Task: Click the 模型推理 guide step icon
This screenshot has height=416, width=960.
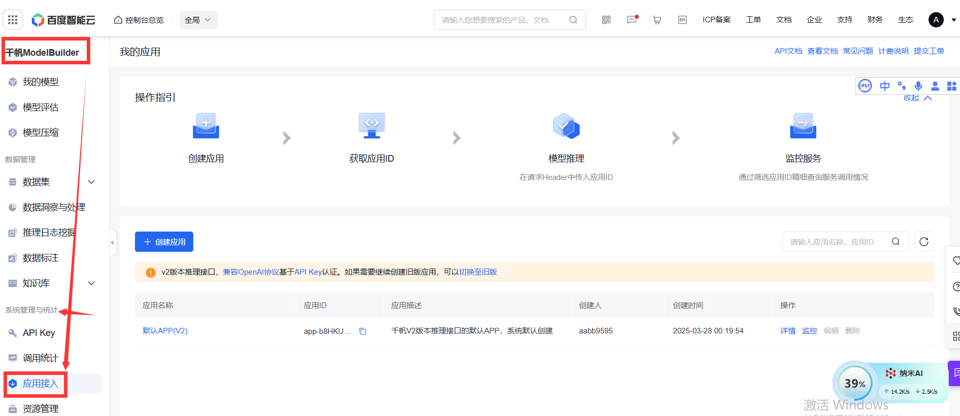Action: point(566,126)
